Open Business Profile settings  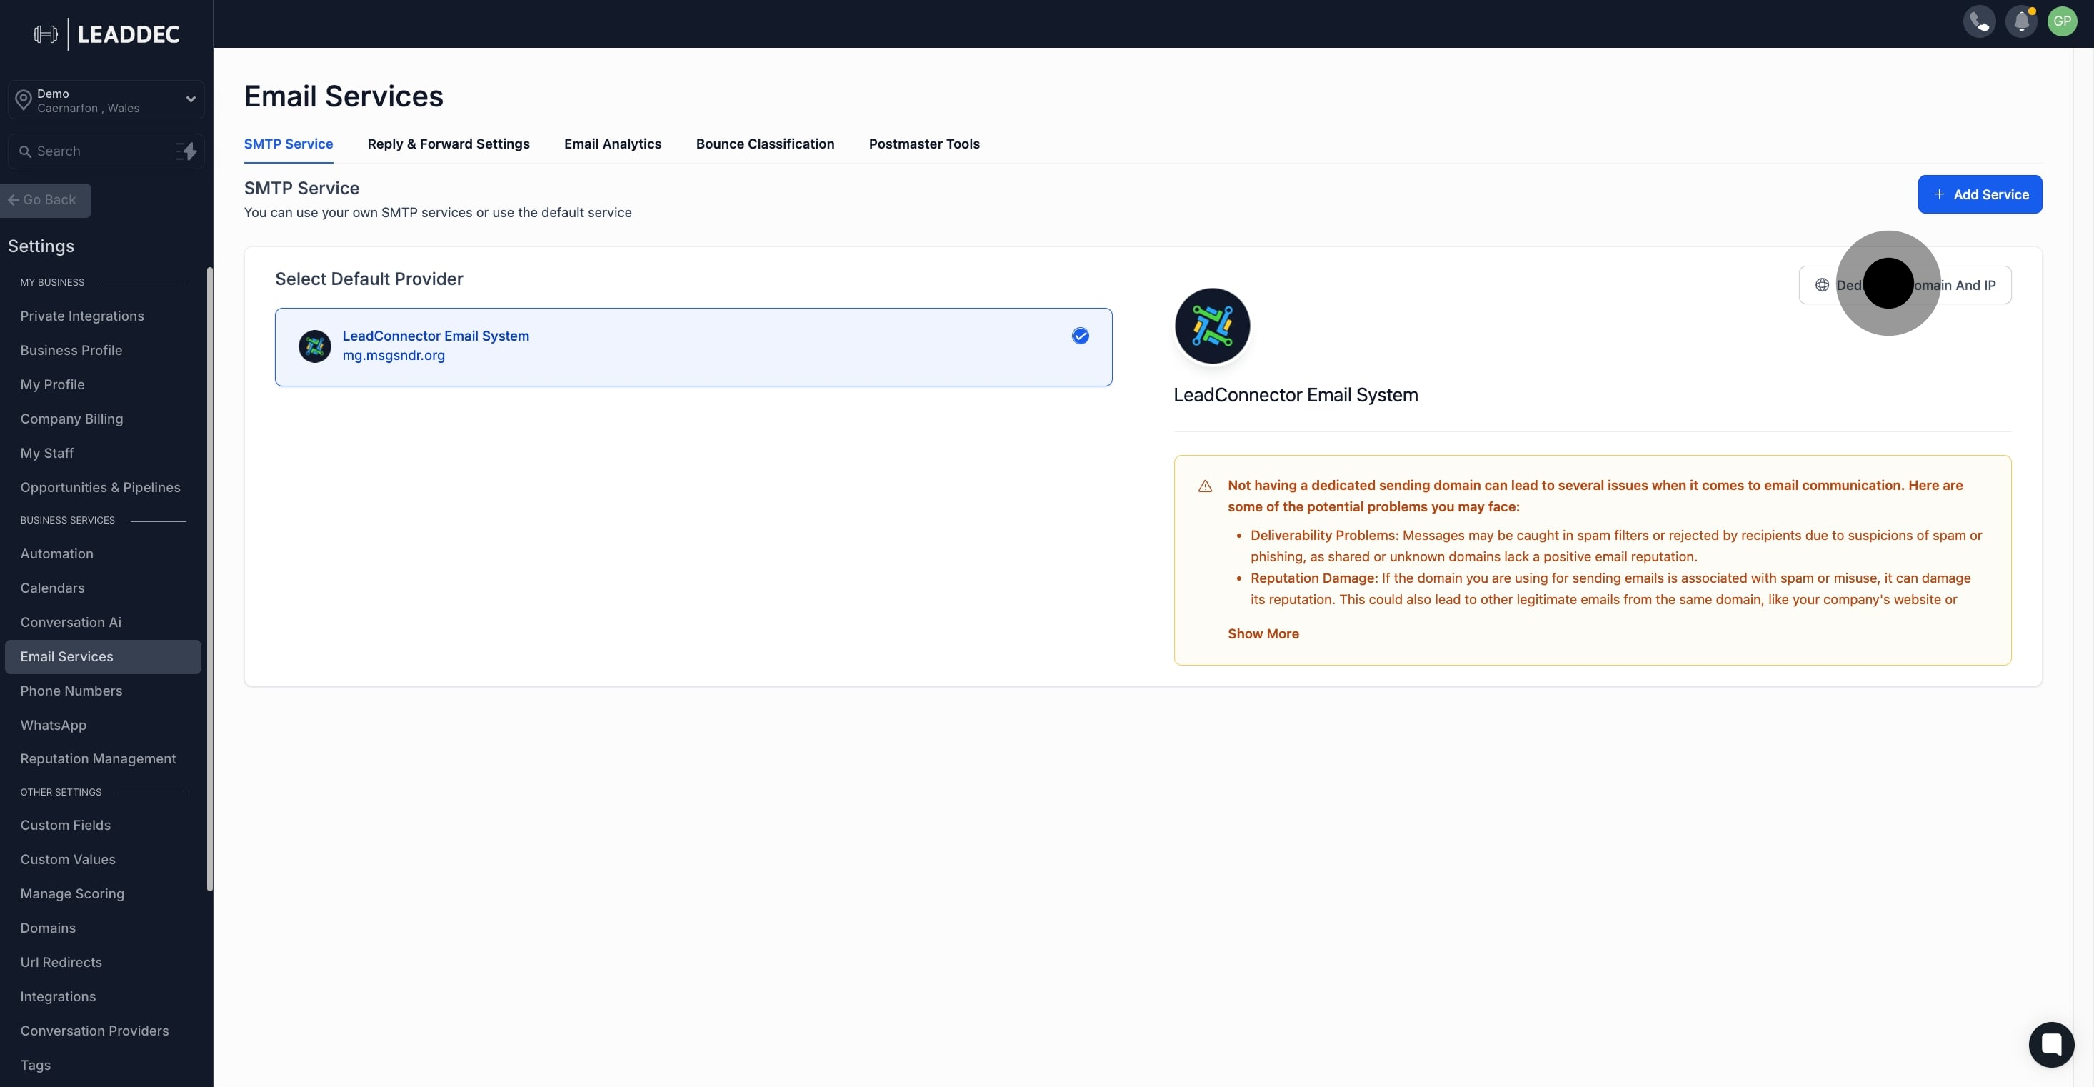pyautogui.click(x=71, y=351)
